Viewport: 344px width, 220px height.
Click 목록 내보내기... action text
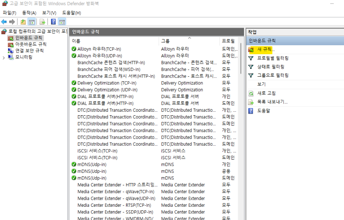272,102
